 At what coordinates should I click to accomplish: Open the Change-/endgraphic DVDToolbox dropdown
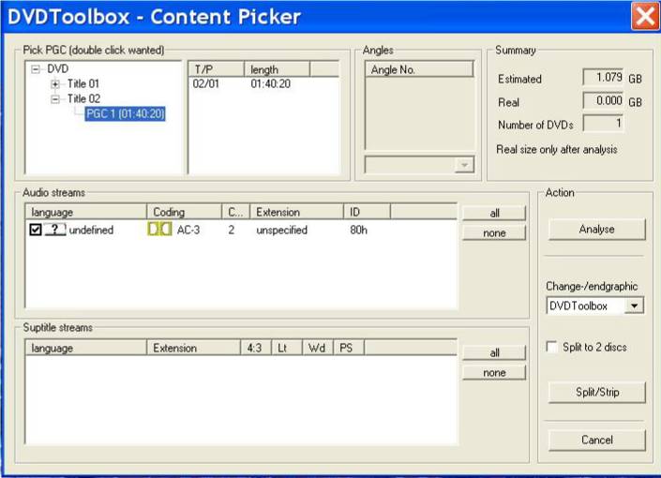pos(634,306)
